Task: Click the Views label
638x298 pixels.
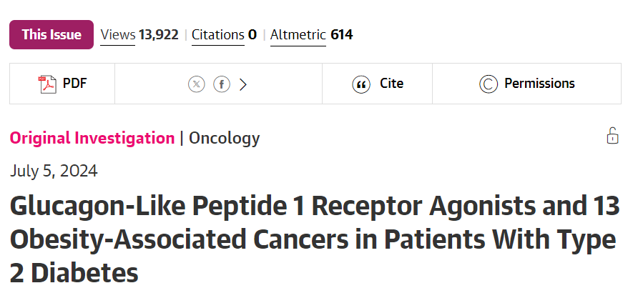Action: tap(118, 34)
